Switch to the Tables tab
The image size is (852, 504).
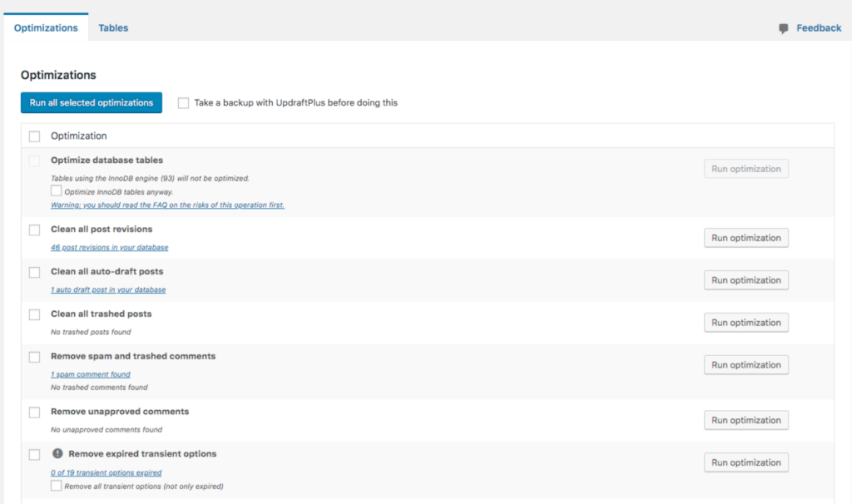coord(113,27)
